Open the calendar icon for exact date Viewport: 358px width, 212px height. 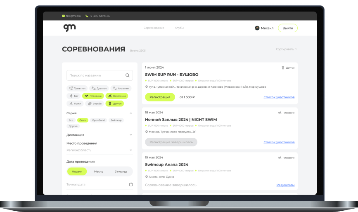pyautogui.click(x=131, y=184)
